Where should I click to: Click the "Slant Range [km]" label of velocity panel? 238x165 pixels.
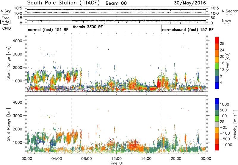coord(8,124)
